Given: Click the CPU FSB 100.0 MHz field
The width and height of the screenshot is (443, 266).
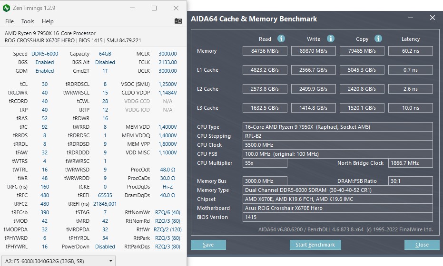Looking at the screenshot, I should pyautogui.click(x=338, y=154).
